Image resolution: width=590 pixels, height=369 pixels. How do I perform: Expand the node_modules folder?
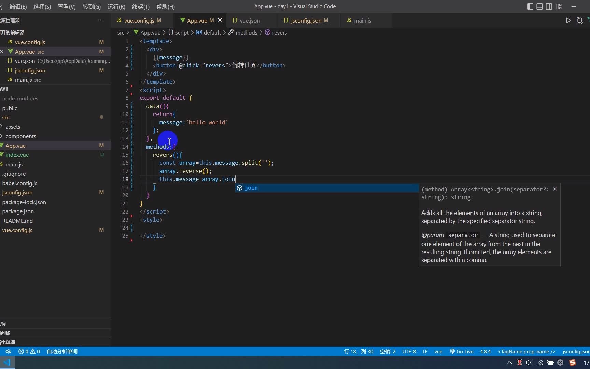[x=55, y=98]
